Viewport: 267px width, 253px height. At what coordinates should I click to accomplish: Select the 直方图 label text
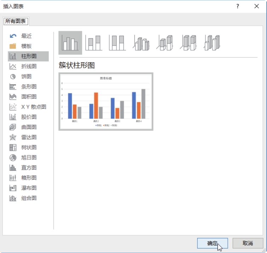(29, 168)
